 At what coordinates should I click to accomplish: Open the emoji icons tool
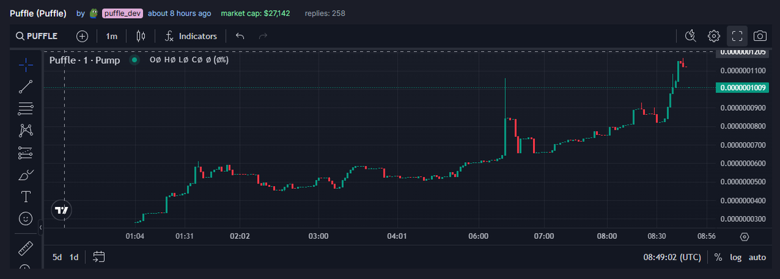click(x=25, y=219)
